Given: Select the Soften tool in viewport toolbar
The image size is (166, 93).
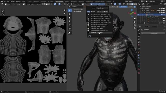Looking at the screenshot, I should point(70,14).
